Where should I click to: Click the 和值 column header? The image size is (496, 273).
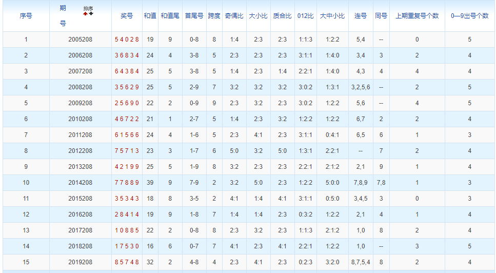[x=150, y=16]
